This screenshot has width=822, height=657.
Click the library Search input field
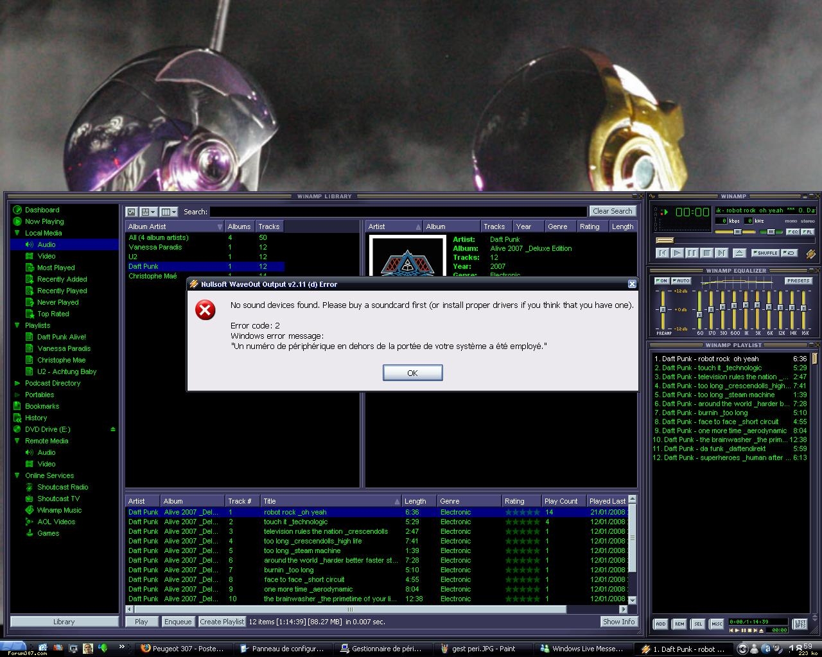coord(398,212)
